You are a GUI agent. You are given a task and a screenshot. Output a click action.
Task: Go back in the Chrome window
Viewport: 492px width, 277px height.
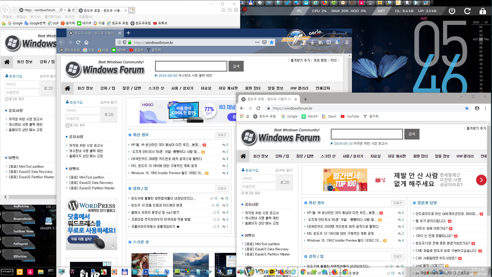(242, 108)
